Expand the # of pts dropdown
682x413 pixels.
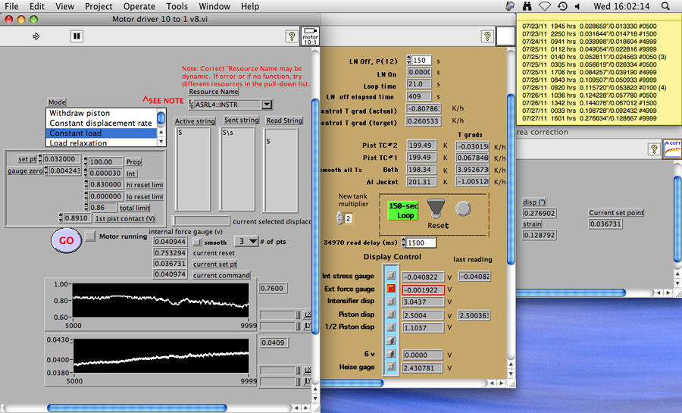[252, 241]
